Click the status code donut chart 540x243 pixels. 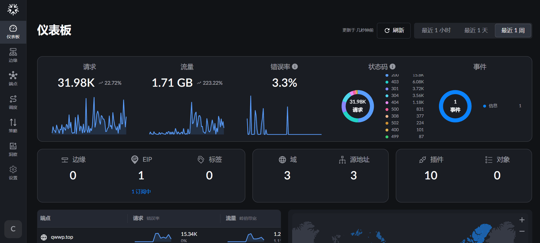tap(358, 106)
